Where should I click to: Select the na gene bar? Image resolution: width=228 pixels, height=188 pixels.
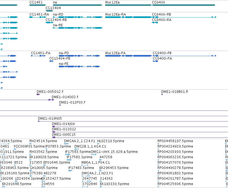pyautogui.click(x=78, y=5)
